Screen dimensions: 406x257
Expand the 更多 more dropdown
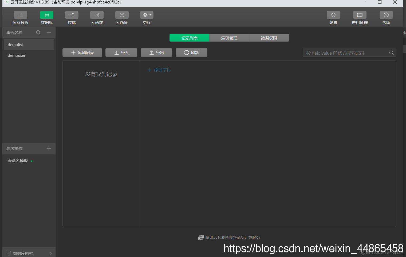[147, 18]
